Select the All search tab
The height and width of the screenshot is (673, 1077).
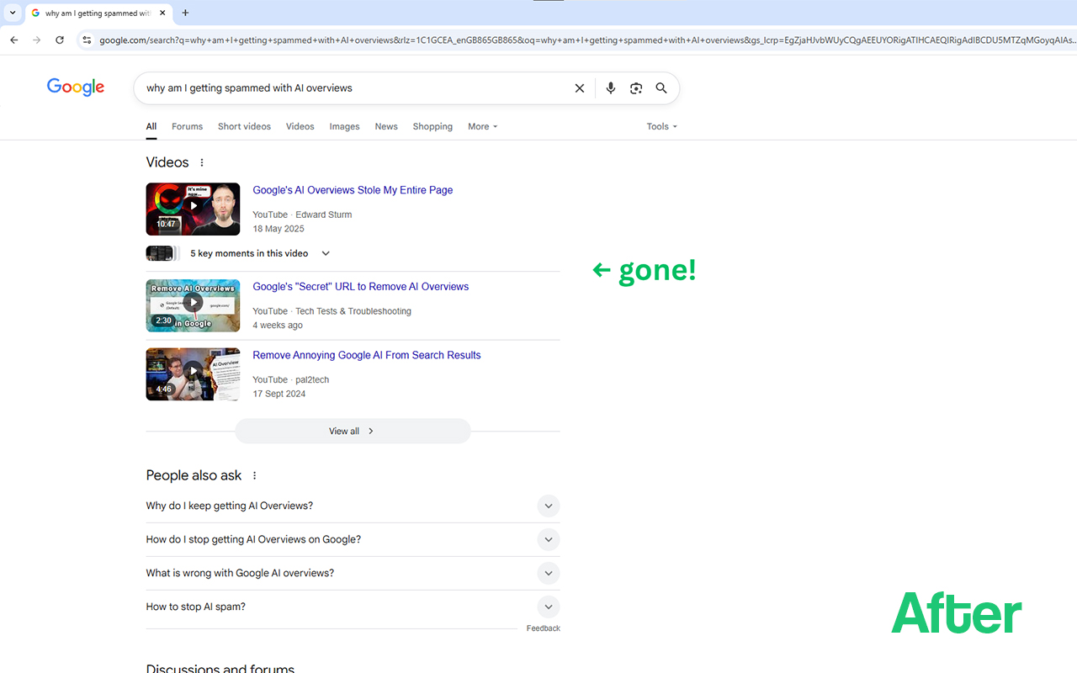(151, 127)
